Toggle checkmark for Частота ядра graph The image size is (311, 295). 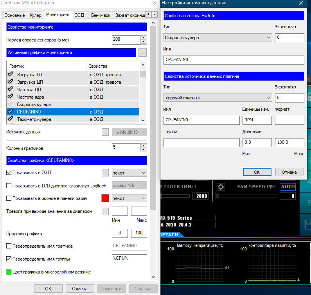pos(11,96)
